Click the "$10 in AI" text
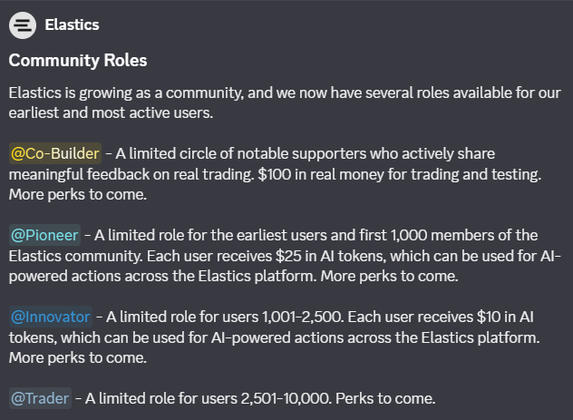Screen dimensions: 573x420 [x=505, y=317]
